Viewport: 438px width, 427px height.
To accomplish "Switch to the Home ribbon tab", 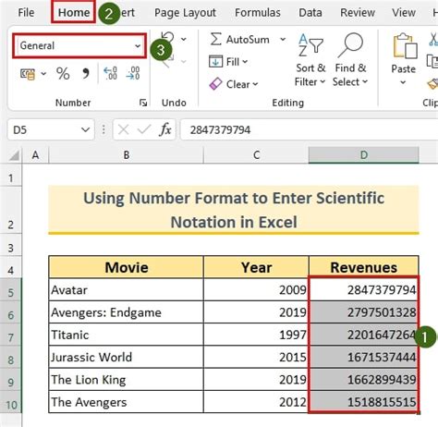I will click(x=74, y=13).
